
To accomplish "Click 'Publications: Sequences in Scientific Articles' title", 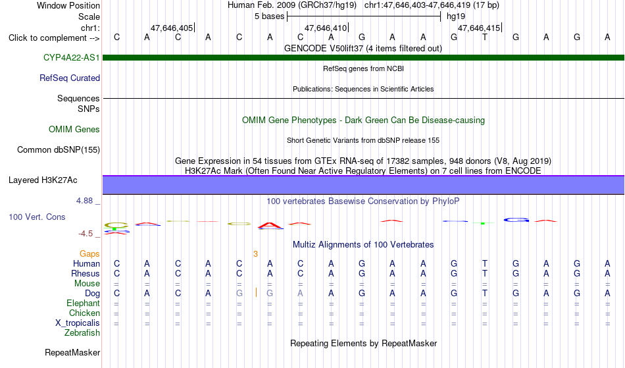I will [363, 89].
